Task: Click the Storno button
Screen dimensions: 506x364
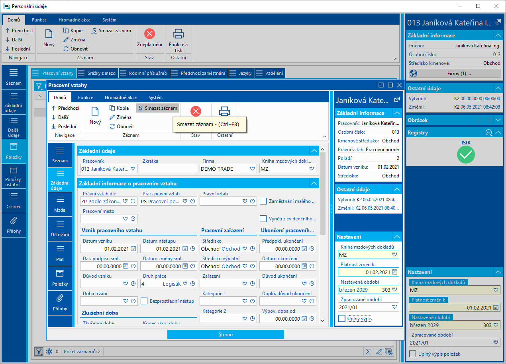Action: (226, 335)
